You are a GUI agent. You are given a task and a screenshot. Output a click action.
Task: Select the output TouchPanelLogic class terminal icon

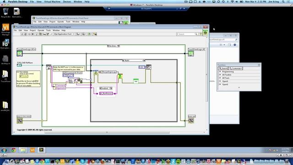click(191, 54)
